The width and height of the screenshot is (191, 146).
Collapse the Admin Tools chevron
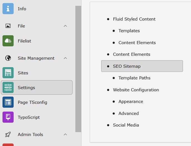click(65, 134)
